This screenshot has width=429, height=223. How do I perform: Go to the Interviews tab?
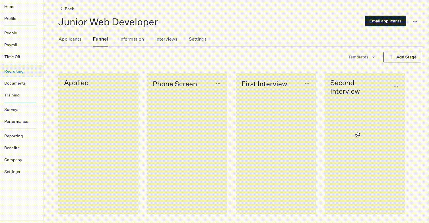[166, 39]
